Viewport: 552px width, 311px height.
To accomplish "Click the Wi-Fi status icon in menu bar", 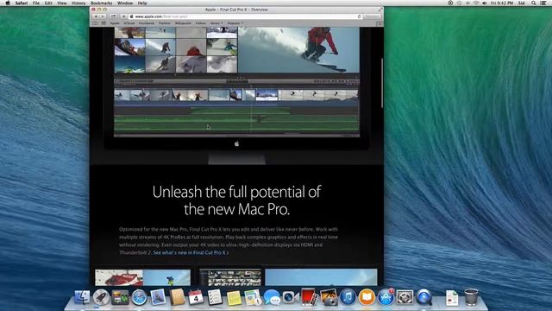I will coord(476,3).
